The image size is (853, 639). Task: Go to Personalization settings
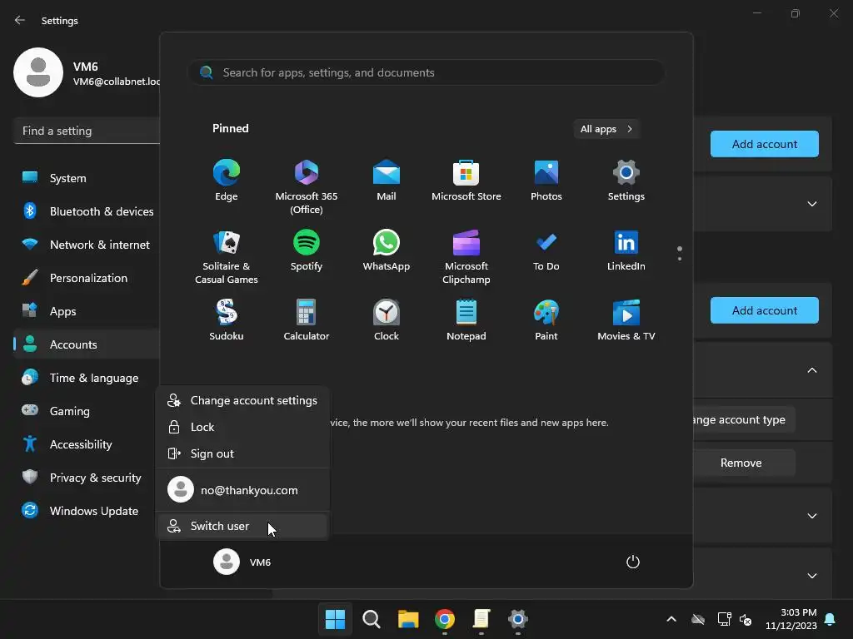[x=87, y=278]
